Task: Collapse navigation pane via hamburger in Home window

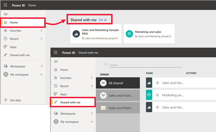Action: click(x=6, y=14)
